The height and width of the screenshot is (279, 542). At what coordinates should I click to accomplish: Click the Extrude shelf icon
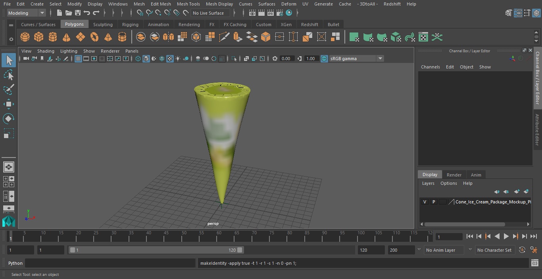[x=238, y=37]
